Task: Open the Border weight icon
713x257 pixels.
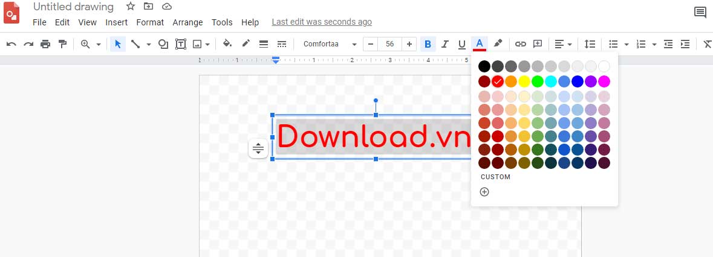Action: point(263,44)
